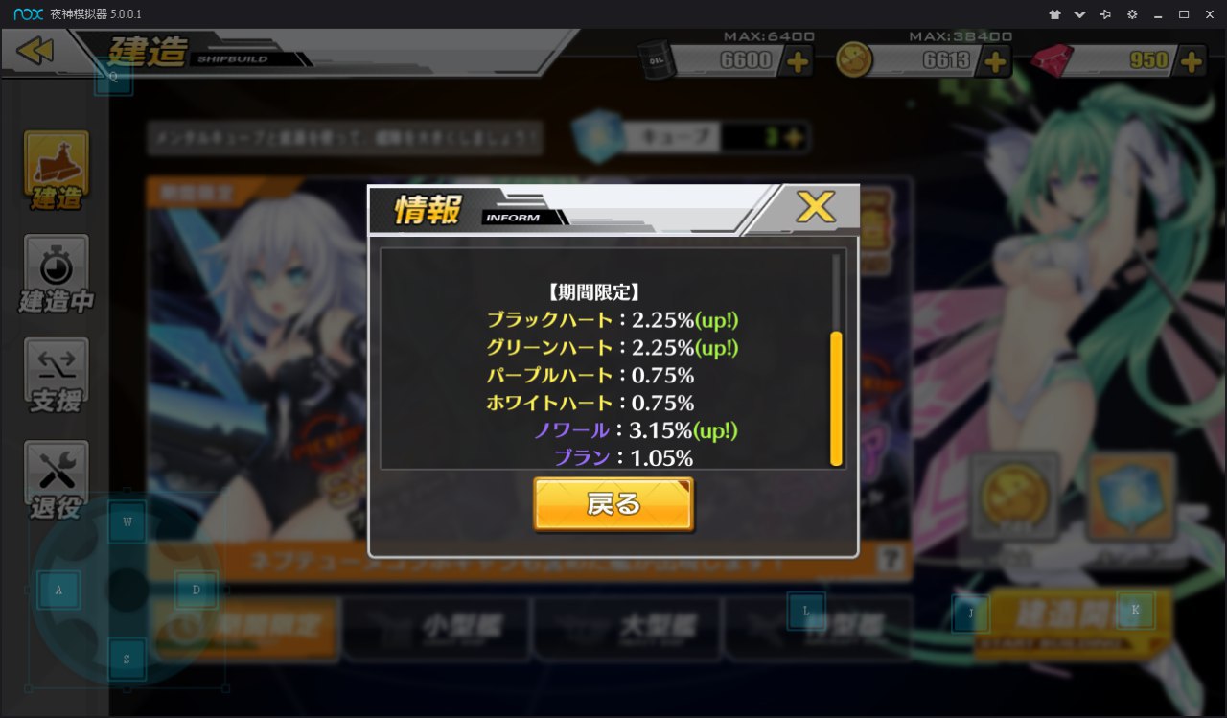Open the Nox skin shirt icon
1227x718 pixels.
(1054, 14)
